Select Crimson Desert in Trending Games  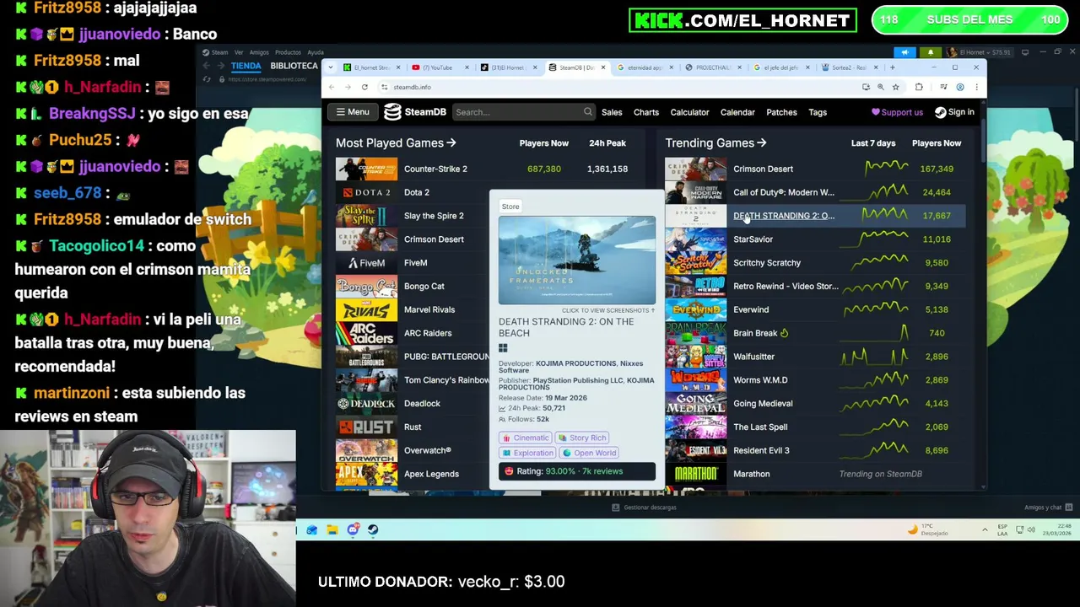[x=763, y=169]
